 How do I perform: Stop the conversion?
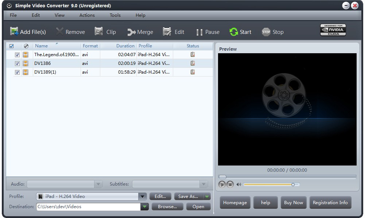click(273, 32)
